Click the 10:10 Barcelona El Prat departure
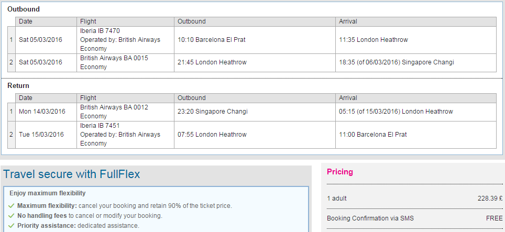The height and width of the screenshot is (232, 505). coord(211,40)
